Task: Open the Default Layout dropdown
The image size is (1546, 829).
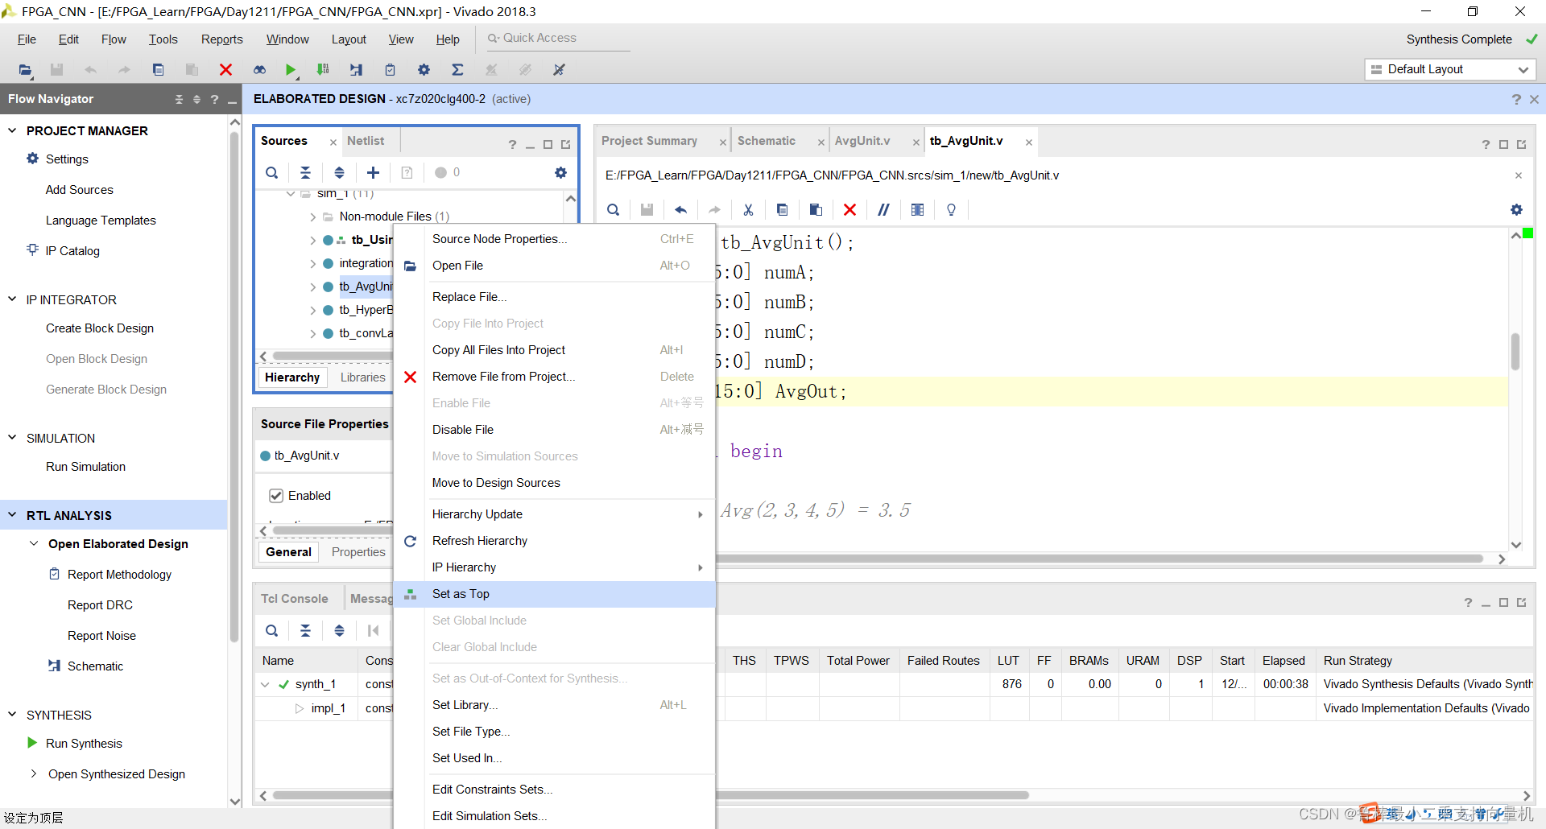Action: click(x=1450, y=69)
